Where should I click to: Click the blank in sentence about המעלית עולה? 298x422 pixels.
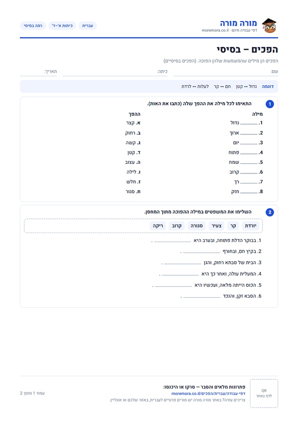tap(180, 274)
